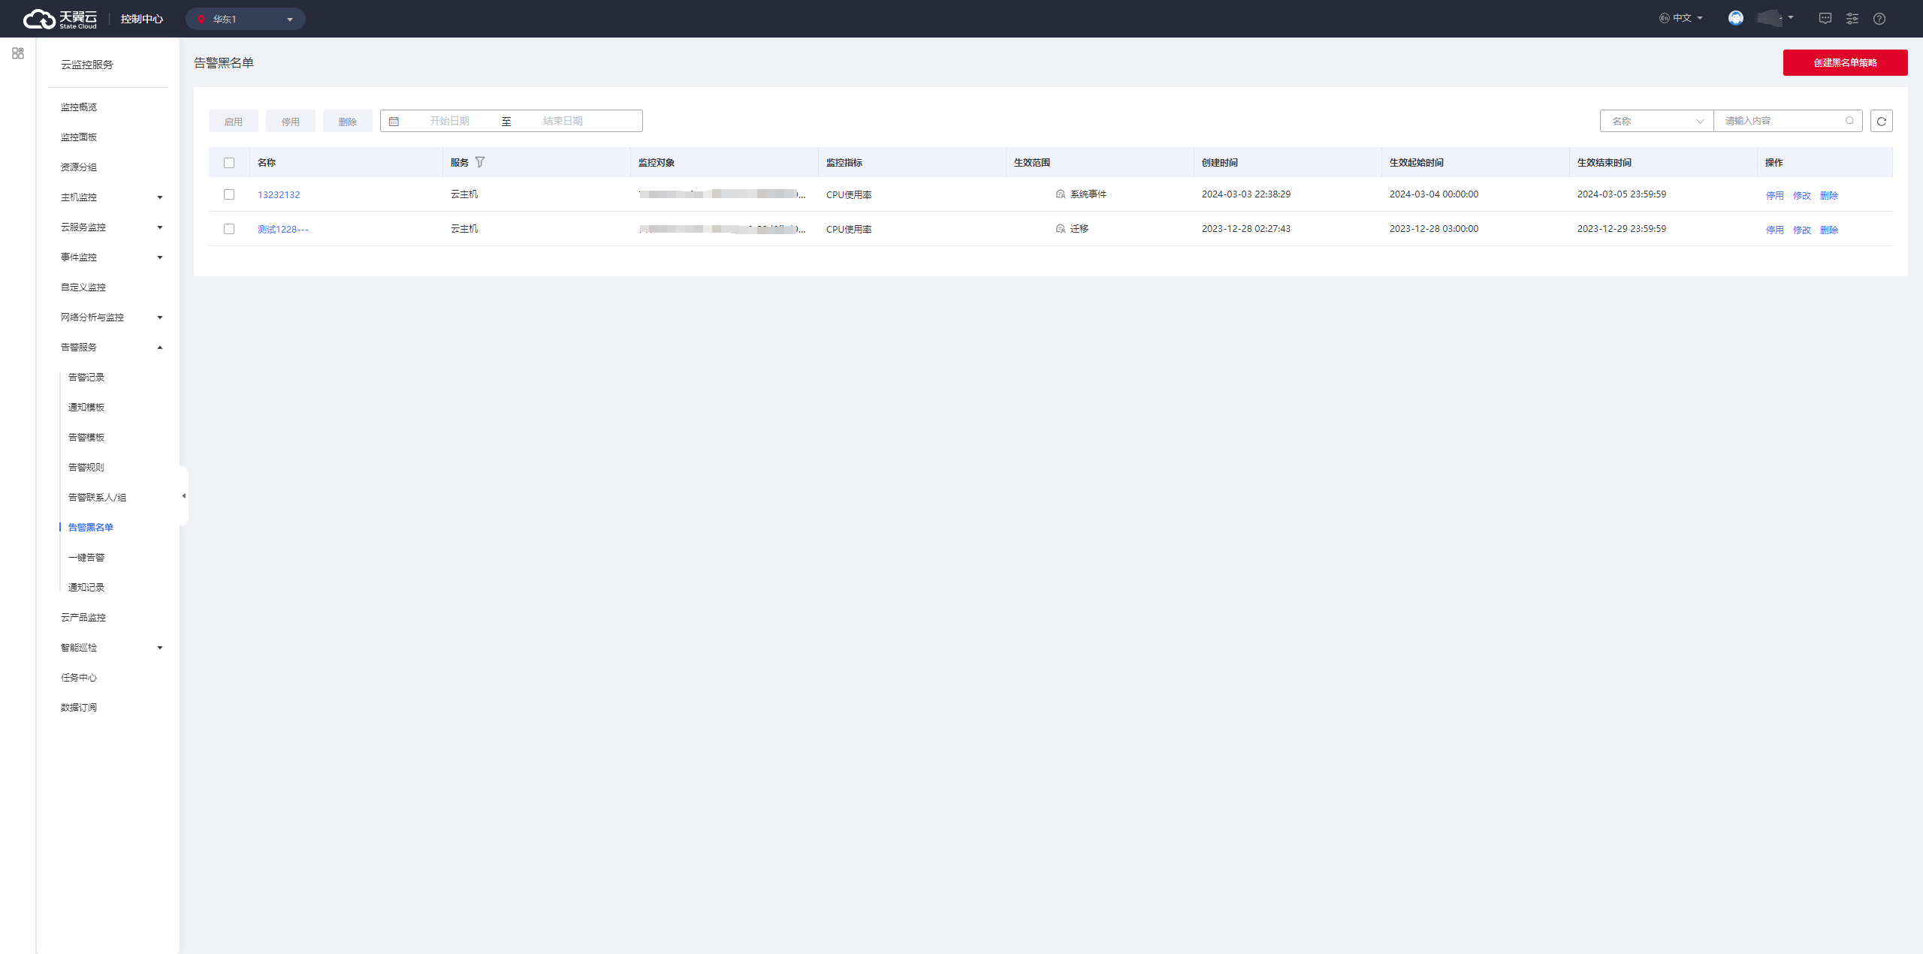The width and height of the screenshot is (1923, 954).
Task: Click the 迁移 scope icon
Action: 1060,229
